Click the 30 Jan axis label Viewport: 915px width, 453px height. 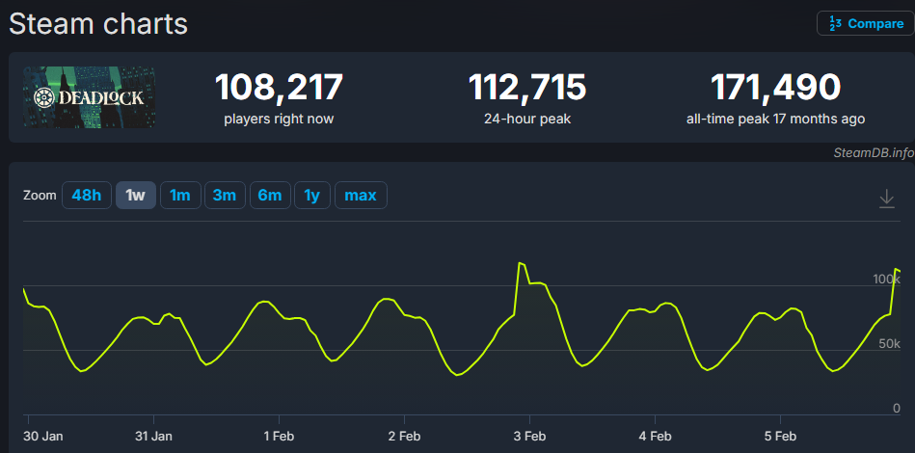(x=44, y=436)
